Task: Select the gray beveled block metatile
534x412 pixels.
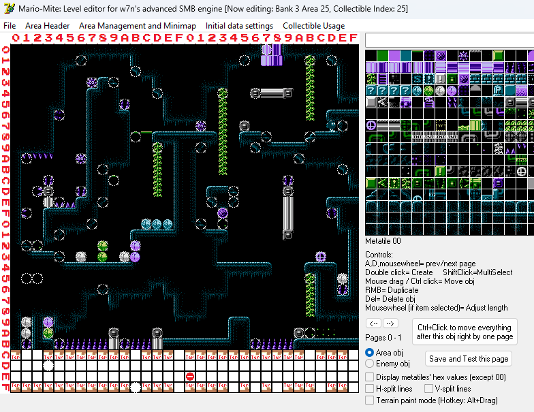Action: click(371, 102)
